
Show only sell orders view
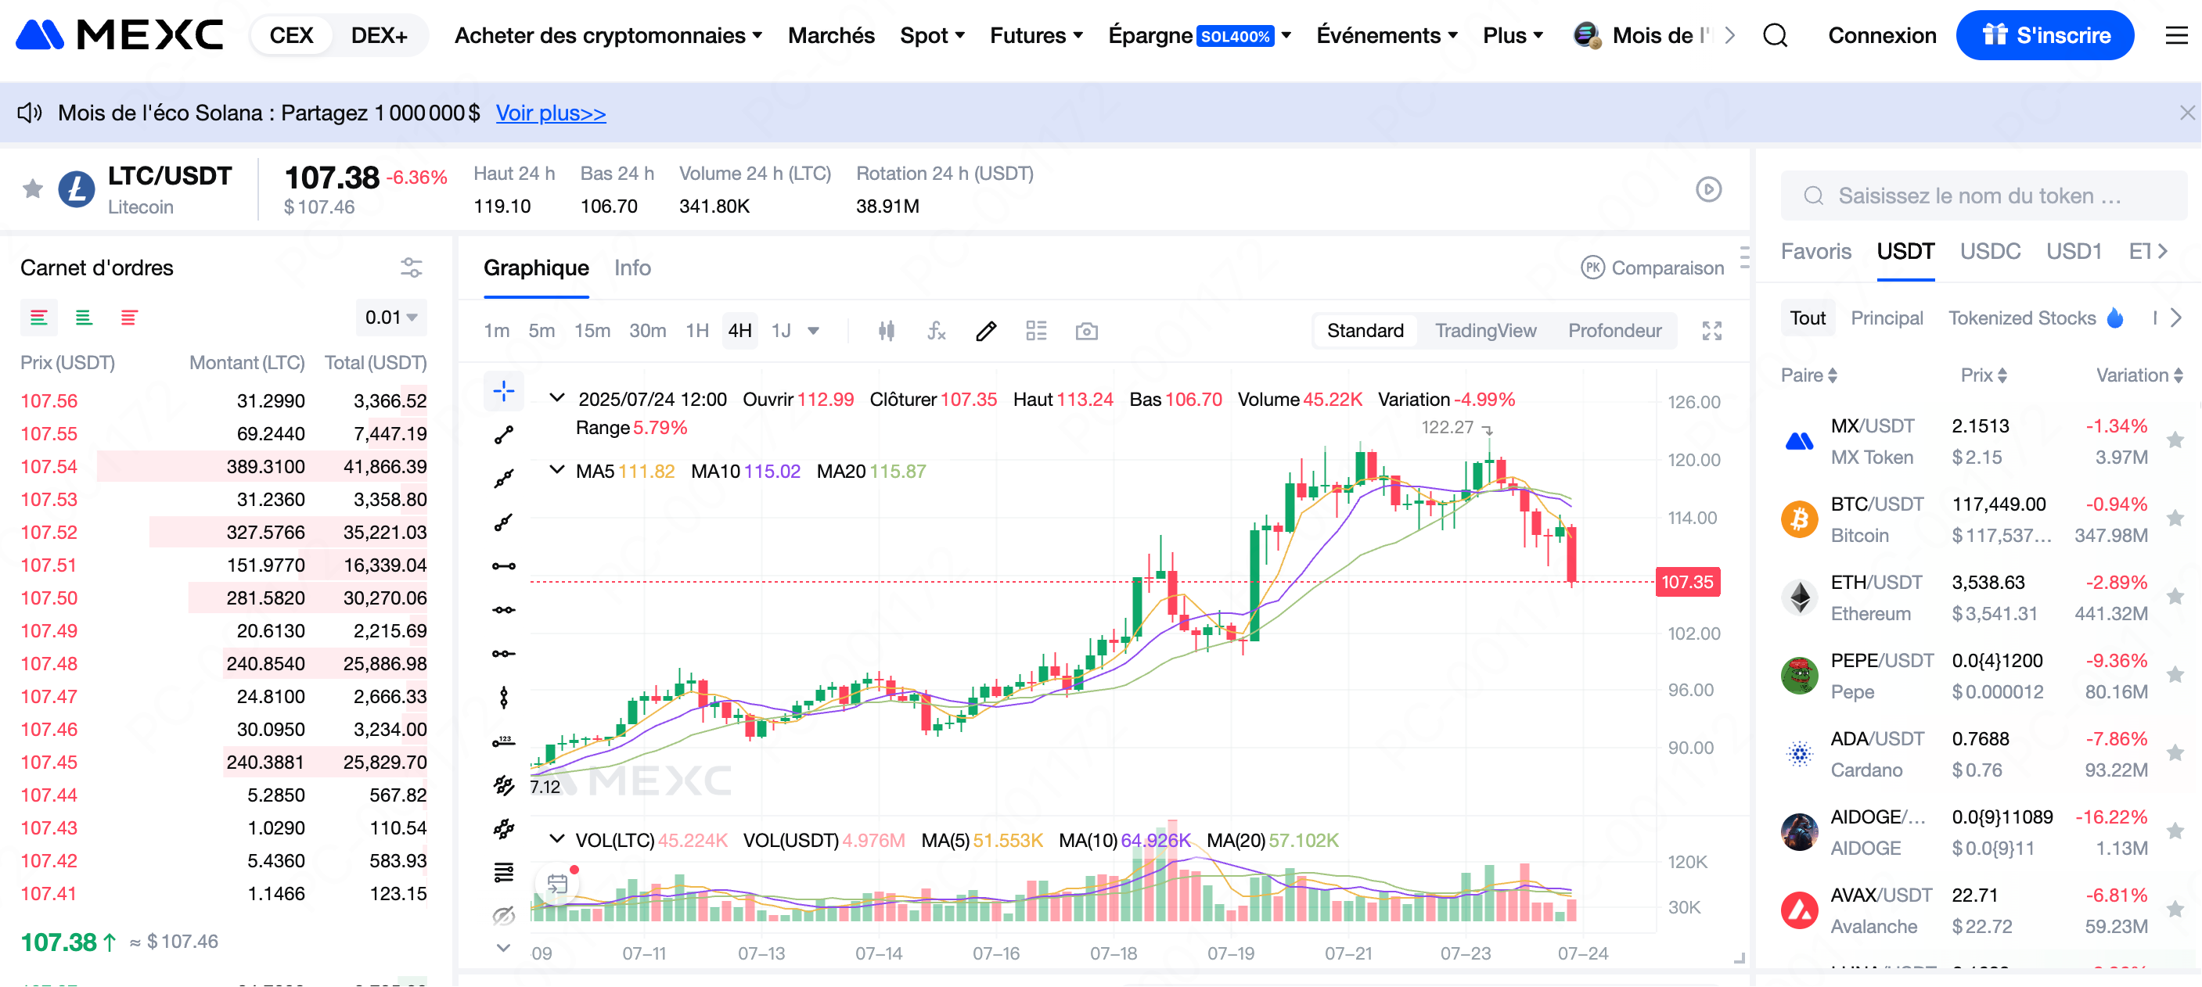[129, 318]
